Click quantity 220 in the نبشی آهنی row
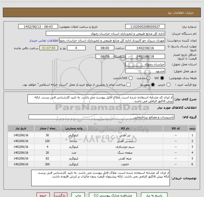Screen dimensions: 204x197 (x=47, y=141)
